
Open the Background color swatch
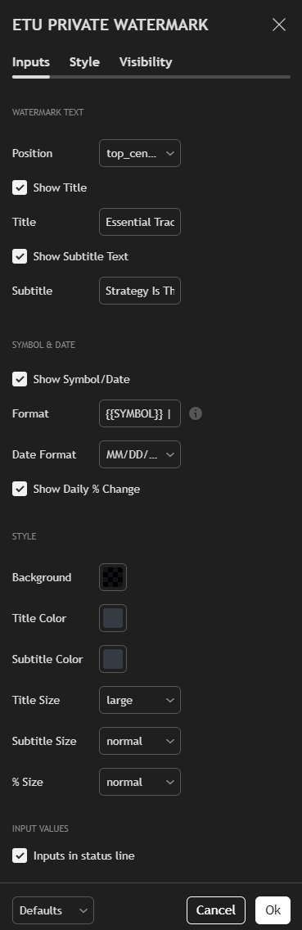(113, 577)
